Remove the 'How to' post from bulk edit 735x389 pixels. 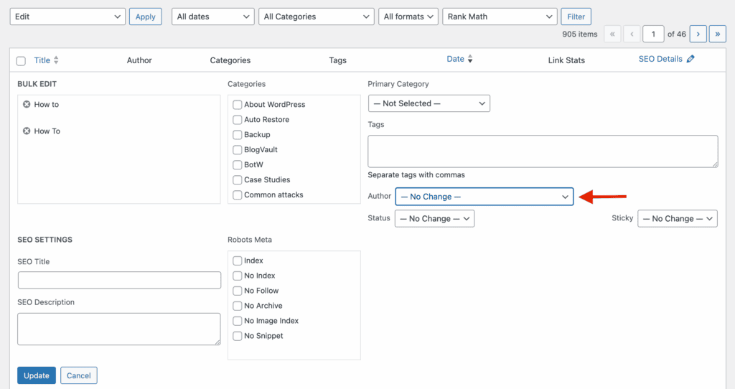point(27,104)
